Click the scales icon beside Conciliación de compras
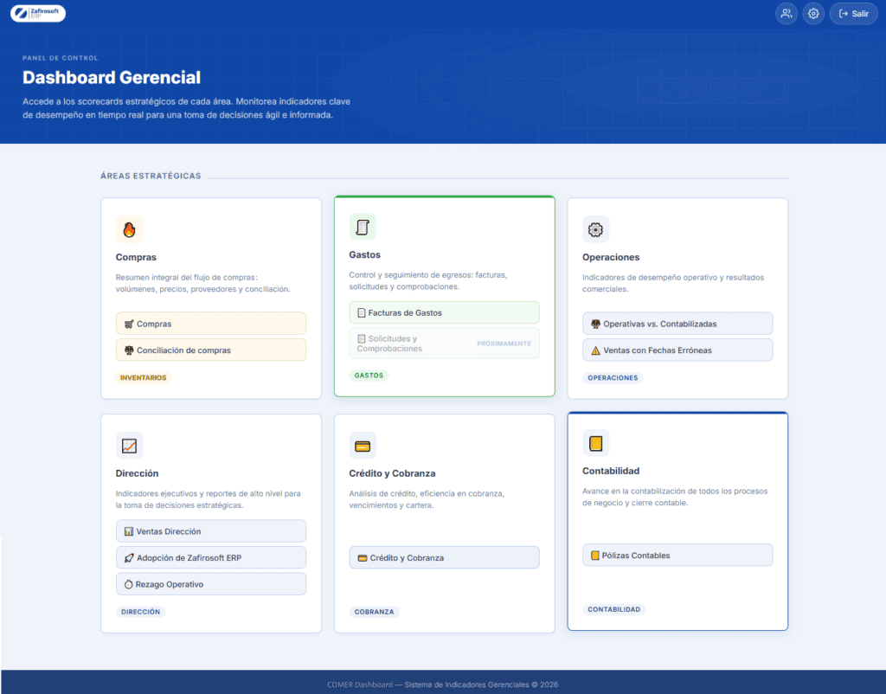 pos(129,350)
